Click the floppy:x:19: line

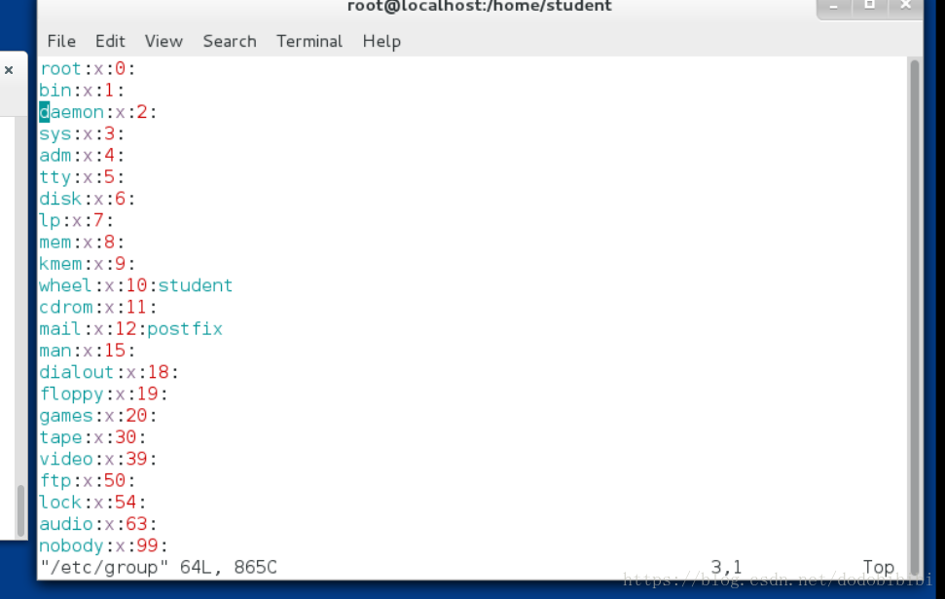coord(104,394)
